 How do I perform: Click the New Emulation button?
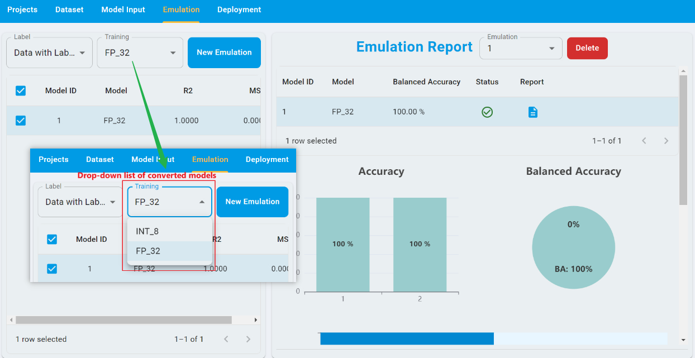coord(224,52)
